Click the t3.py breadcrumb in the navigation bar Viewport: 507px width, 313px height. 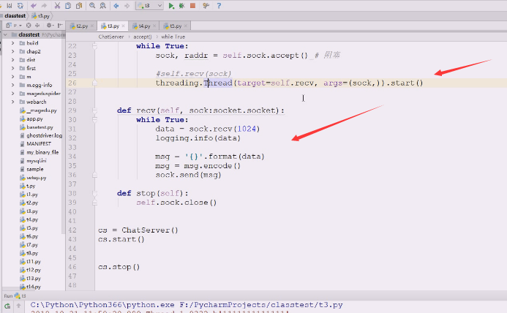41,15
